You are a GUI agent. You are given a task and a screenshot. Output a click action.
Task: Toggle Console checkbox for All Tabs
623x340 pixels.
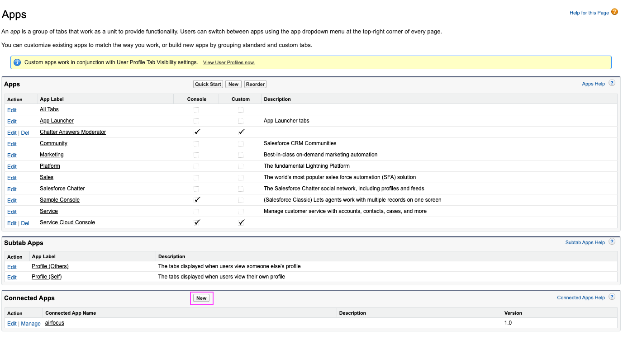(196, 110)
